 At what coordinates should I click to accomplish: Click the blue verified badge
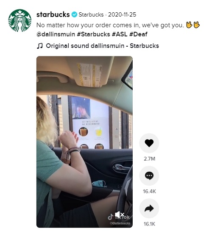click(74, 14)
